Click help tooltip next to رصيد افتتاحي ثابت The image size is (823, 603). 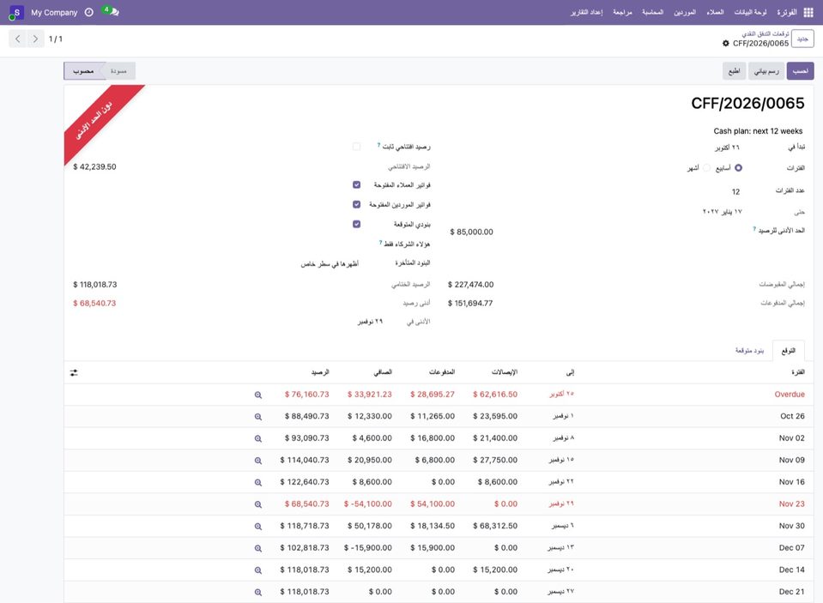coord(378,145)
